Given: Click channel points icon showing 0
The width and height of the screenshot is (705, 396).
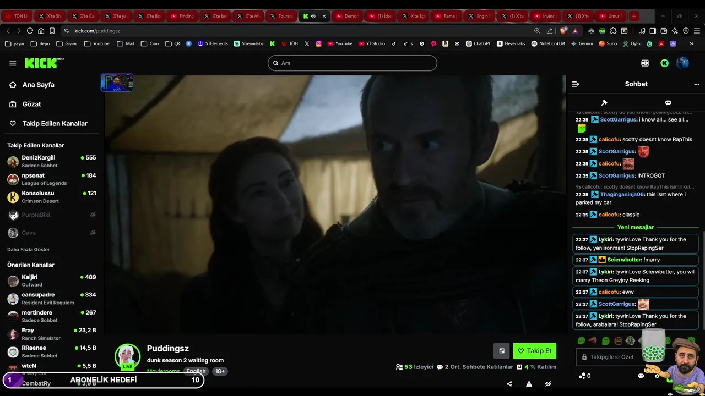Looking at the screenshot, I should [x=584, y=376].
